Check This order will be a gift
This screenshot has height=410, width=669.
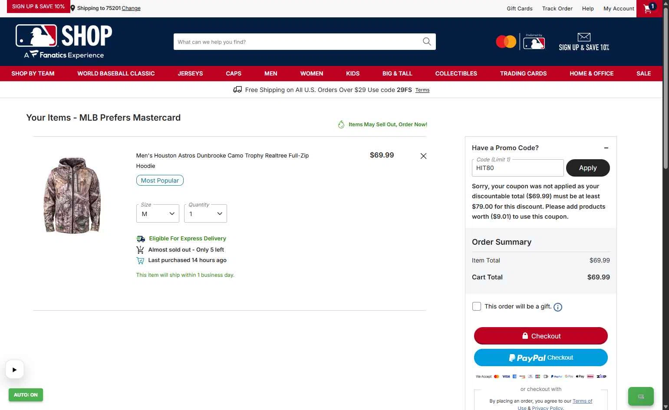[x=477, y=306]
